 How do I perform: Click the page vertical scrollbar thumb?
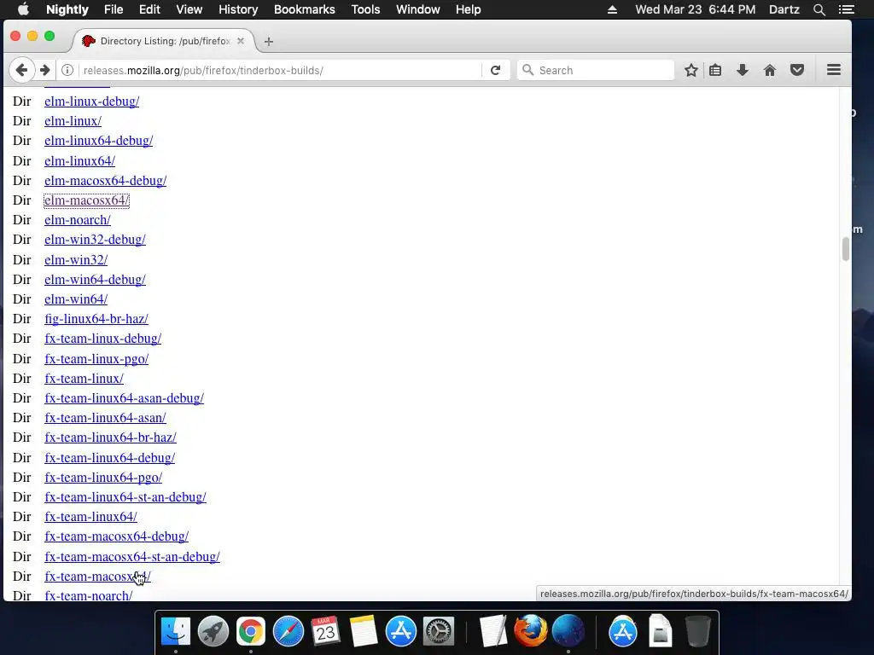pos(846,249)
